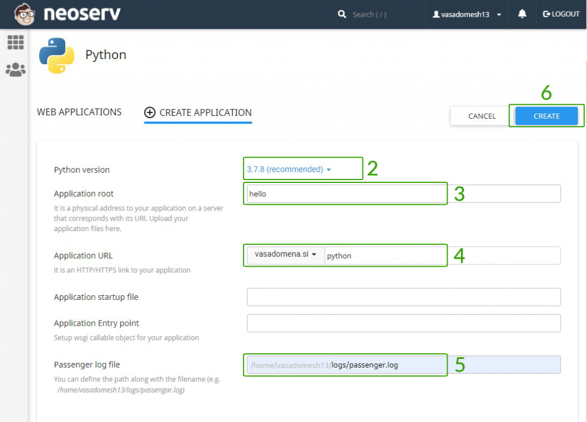Open the apps grid in the sidebar
Image resolution: width=587 pixels, height=422 pixels.
15,42
